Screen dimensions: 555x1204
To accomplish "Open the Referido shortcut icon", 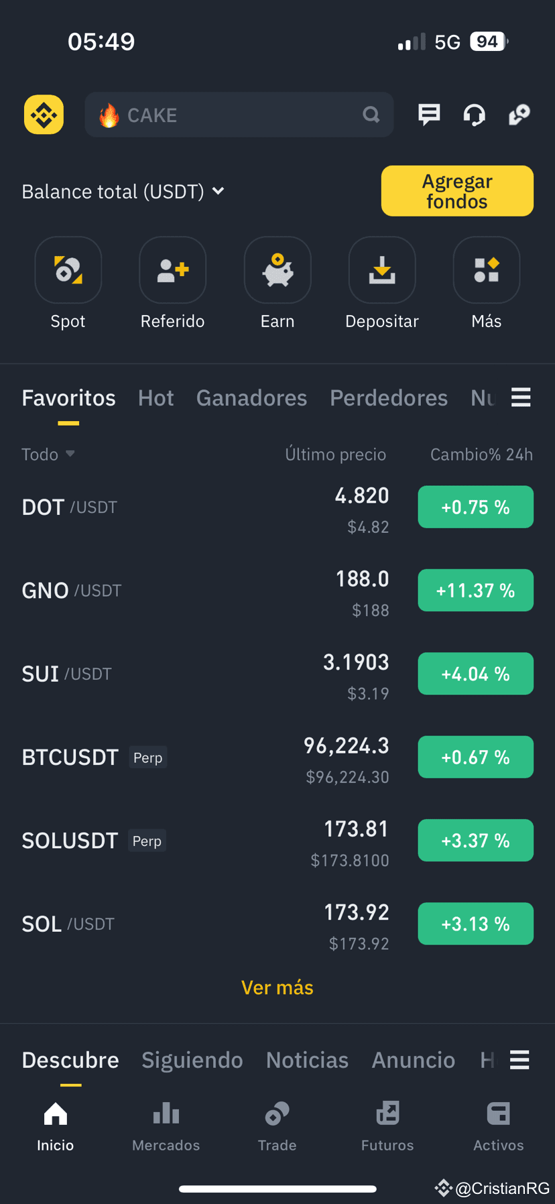I will [173, 270].
